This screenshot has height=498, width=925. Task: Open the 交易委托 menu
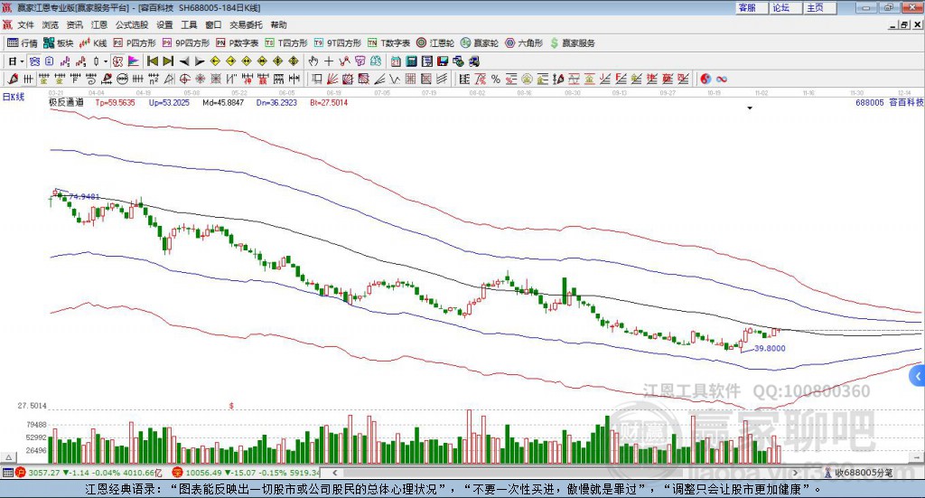(244, 25)
